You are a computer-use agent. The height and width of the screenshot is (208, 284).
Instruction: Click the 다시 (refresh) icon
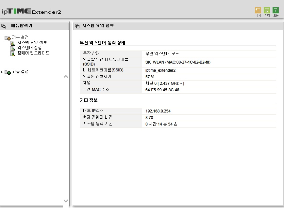[258, 10]
